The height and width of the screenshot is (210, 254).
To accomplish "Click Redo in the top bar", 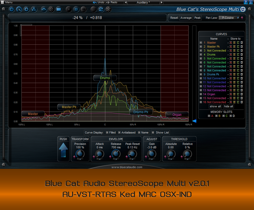I will click(x=112, y=2).
